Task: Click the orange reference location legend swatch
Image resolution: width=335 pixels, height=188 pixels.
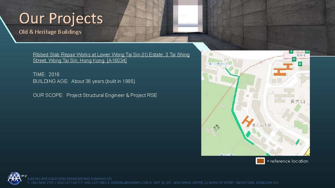Action: point(260,161)
